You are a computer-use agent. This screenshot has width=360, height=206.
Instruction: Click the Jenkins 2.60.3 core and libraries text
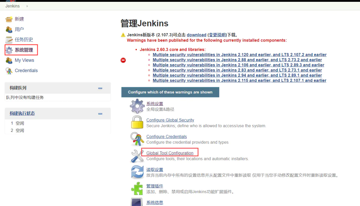click(173, 49)
